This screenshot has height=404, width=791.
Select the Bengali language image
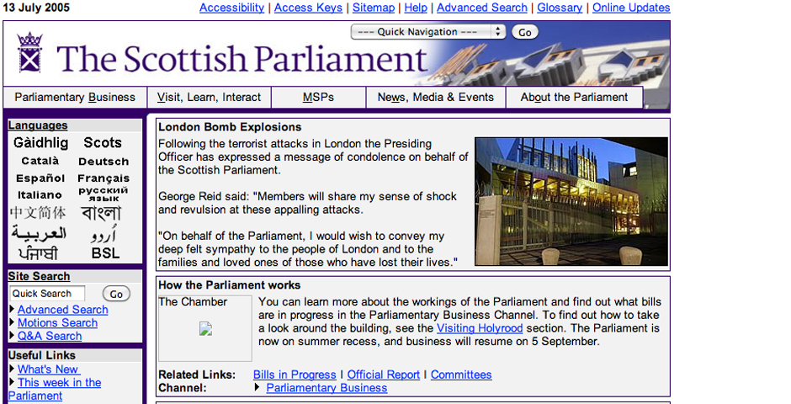tap(101, 213)
